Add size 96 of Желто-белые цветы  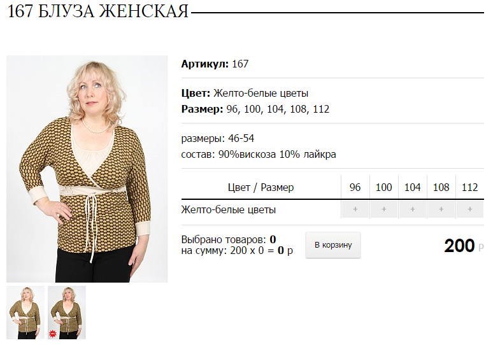coord(355,209)
